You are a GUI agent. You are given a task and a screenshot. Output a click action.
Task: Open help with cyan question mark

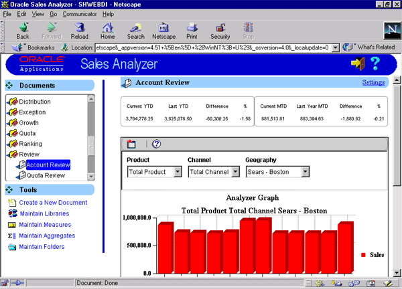point(375,64)
